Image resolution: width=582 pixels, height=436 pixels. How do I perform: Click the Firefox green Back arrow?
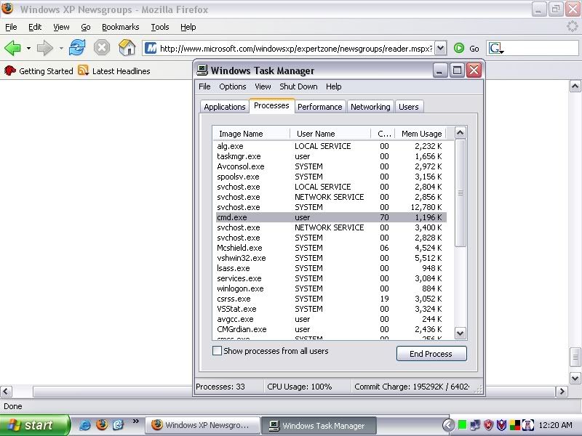click(13, 48)
